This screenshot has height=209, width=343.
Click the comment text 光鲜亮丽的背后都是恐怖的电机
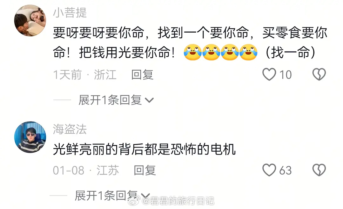click(145, 149)
